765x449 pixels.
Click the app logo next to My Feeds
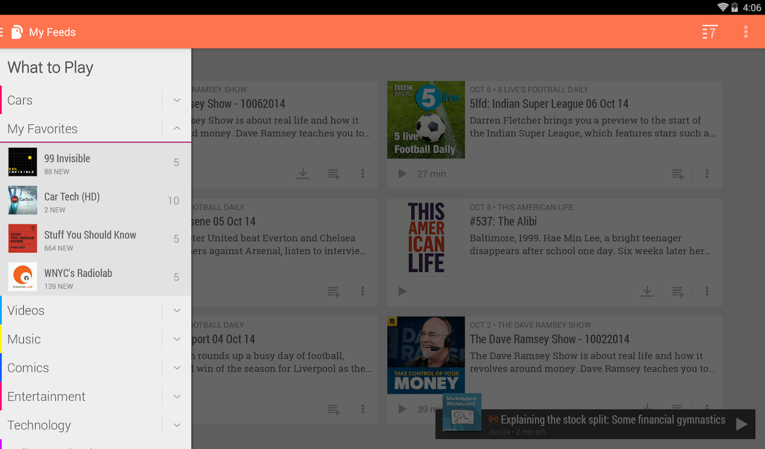17,32
